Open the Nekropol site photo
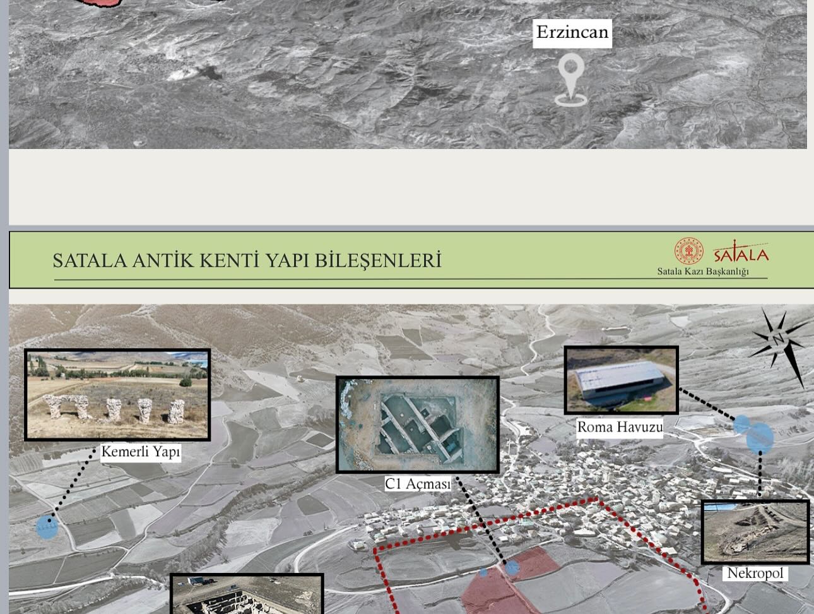 (755, 532)
